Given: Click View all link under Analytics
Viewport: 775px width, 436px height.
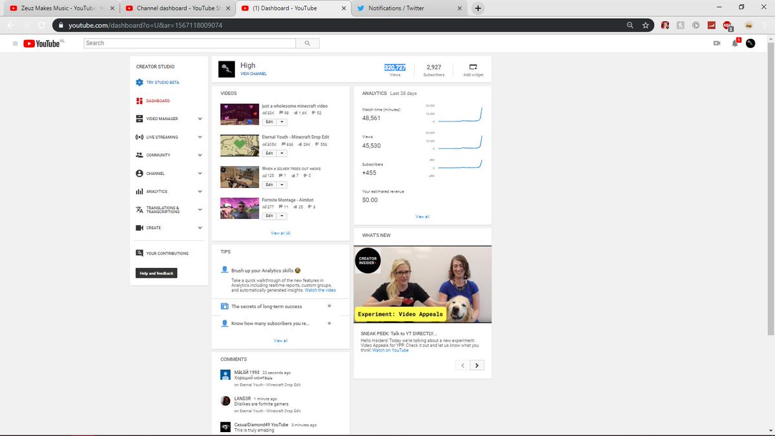Looking at the screenshot, I should (x=422, y=217).
